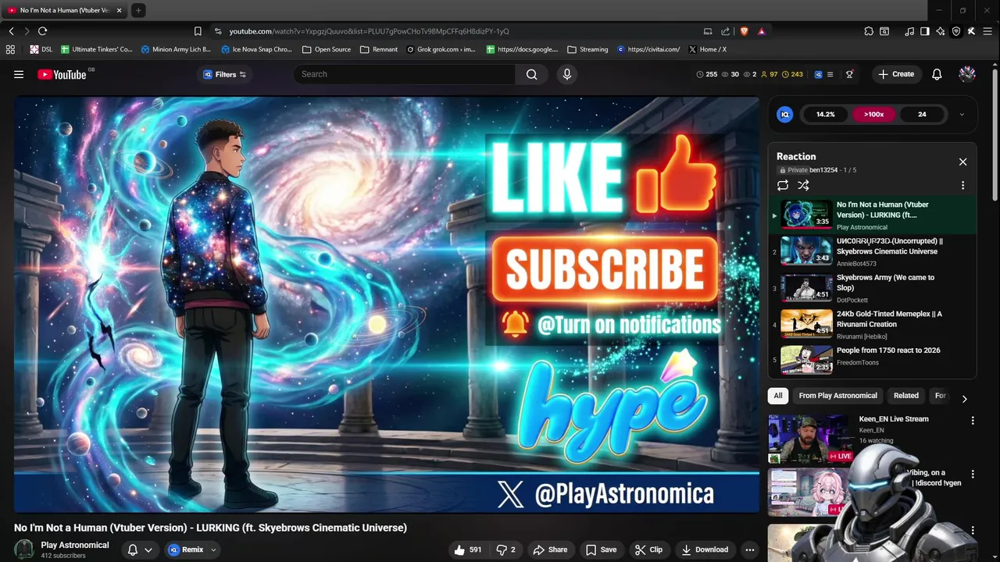Open the notifications bell in YouTube header

(937, 74)
